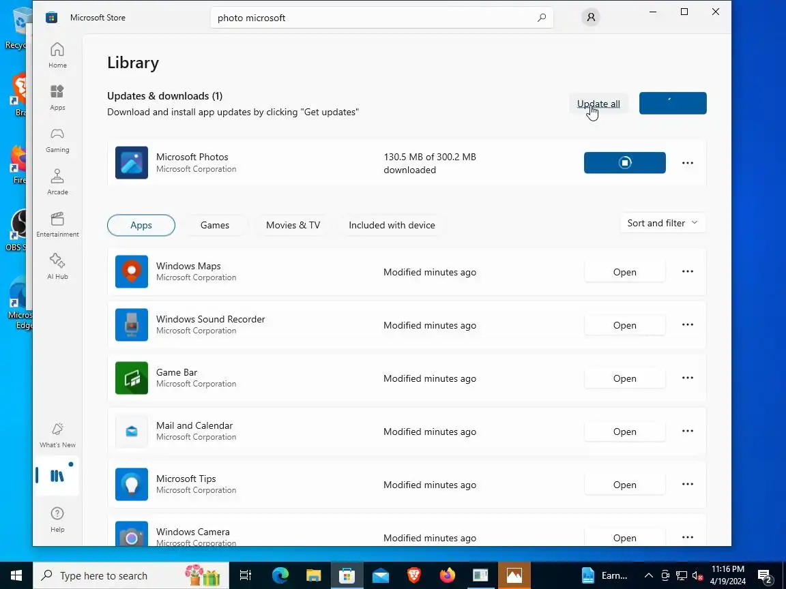Click the Windows Sound Recorder app icon
The image size is (786, 589).
(131, 324)
